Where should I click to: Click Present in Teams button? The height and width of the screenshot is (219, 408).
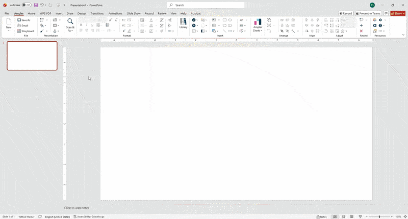368,13
